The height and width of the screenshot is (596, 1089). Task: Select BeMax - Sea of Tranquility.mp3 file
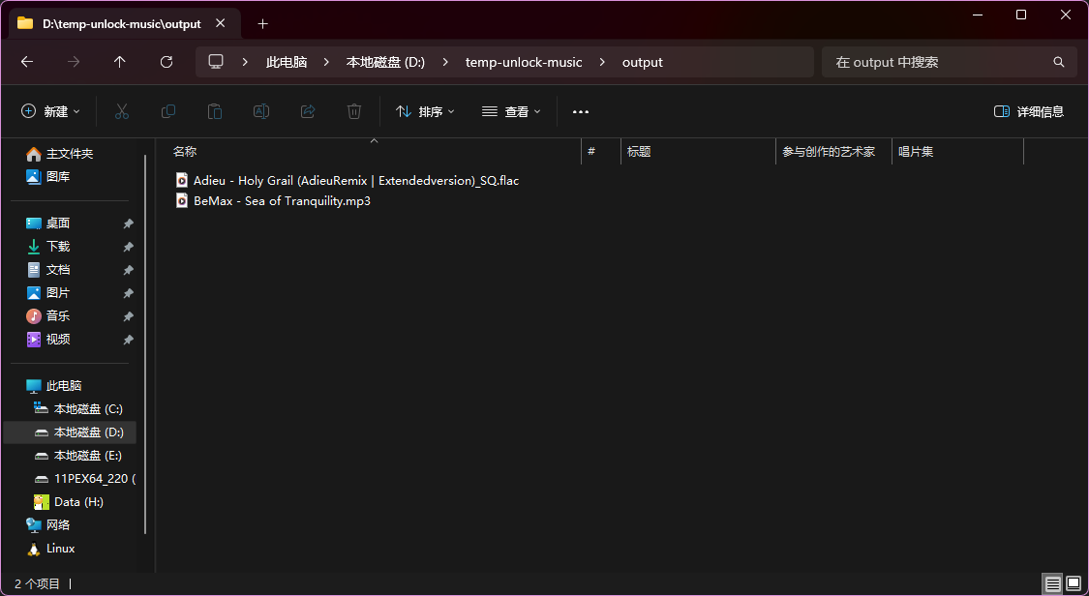pyautogui.click(x=282, y=201)
